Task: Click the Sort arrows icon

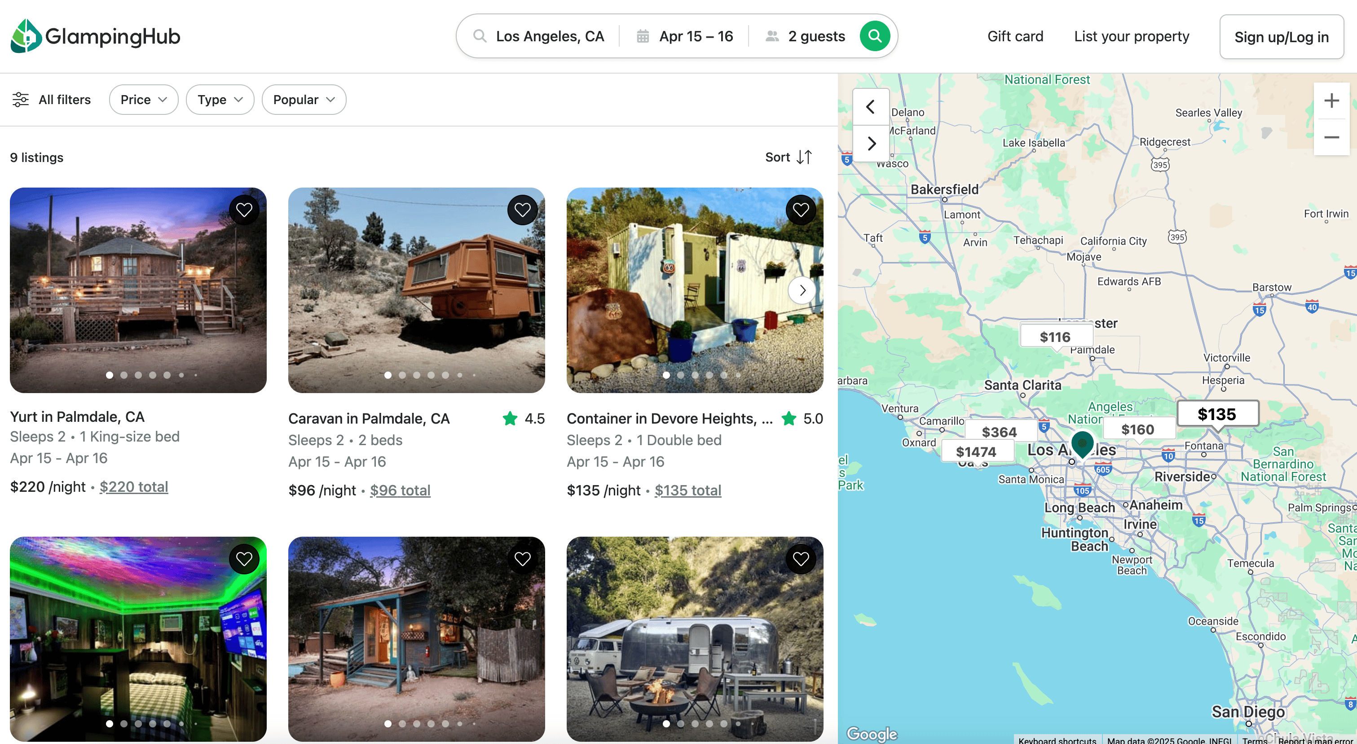Action: [x=804, y=157]
